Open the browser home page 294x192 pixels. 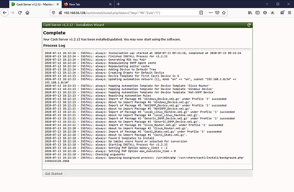coord(27,13)
